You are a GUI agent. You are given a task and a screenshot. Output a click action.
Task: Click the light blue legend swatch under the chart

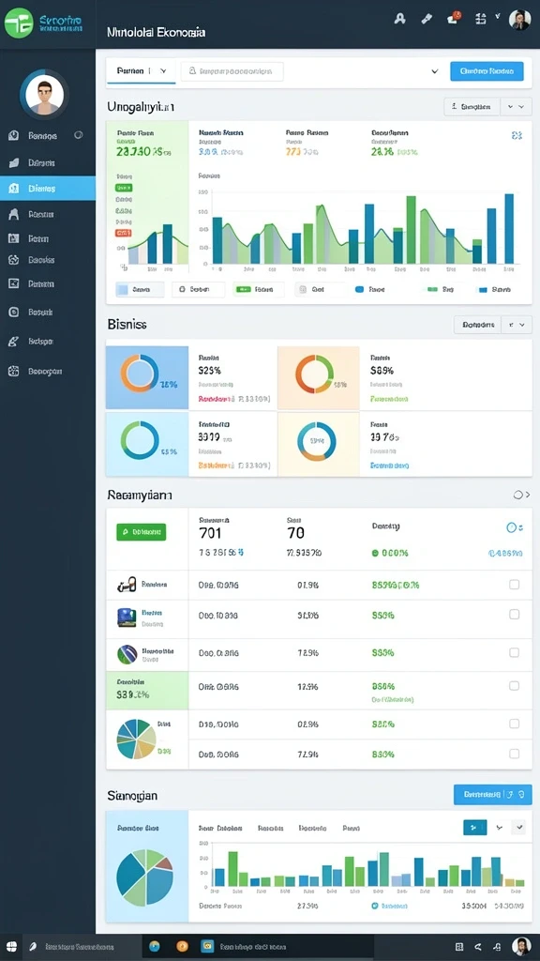coord(122,289)
